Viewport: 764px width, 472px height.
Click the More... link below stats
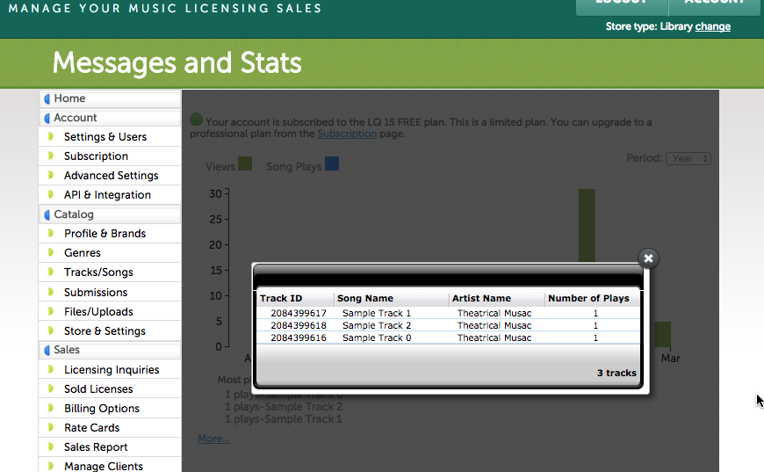point(213,439)
